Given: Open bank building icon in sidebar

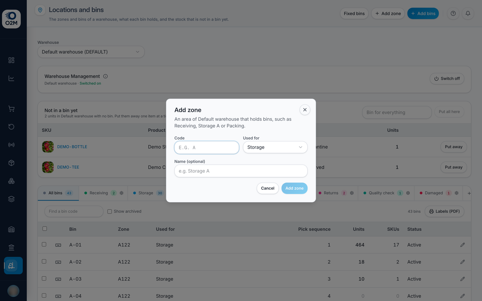Looking at the screenshot, I should [x=11, y=247].
